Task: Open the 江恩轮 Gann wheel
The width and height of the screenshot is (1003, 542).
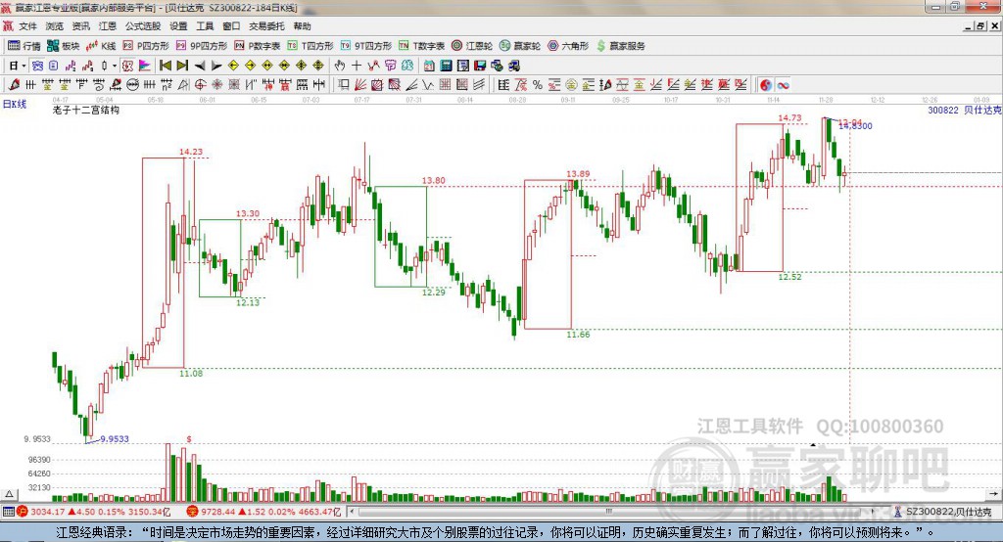Action: [472, 45]
